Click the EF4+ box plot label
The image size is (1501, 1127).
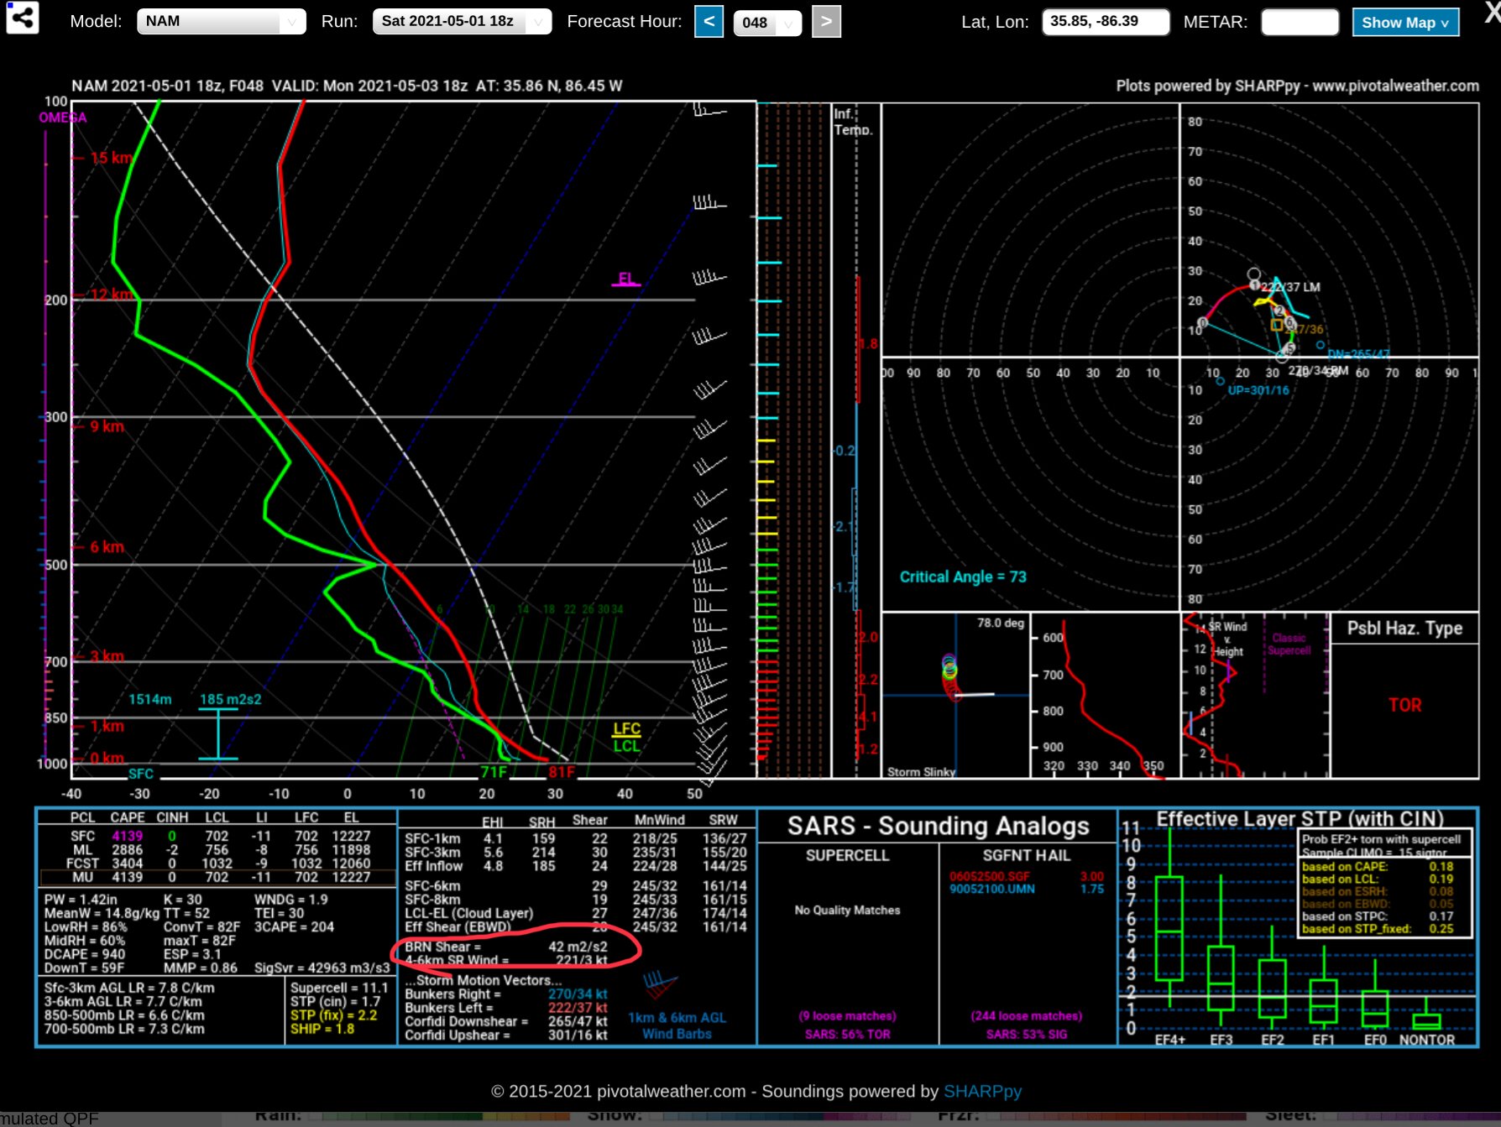[1169, 1040]
